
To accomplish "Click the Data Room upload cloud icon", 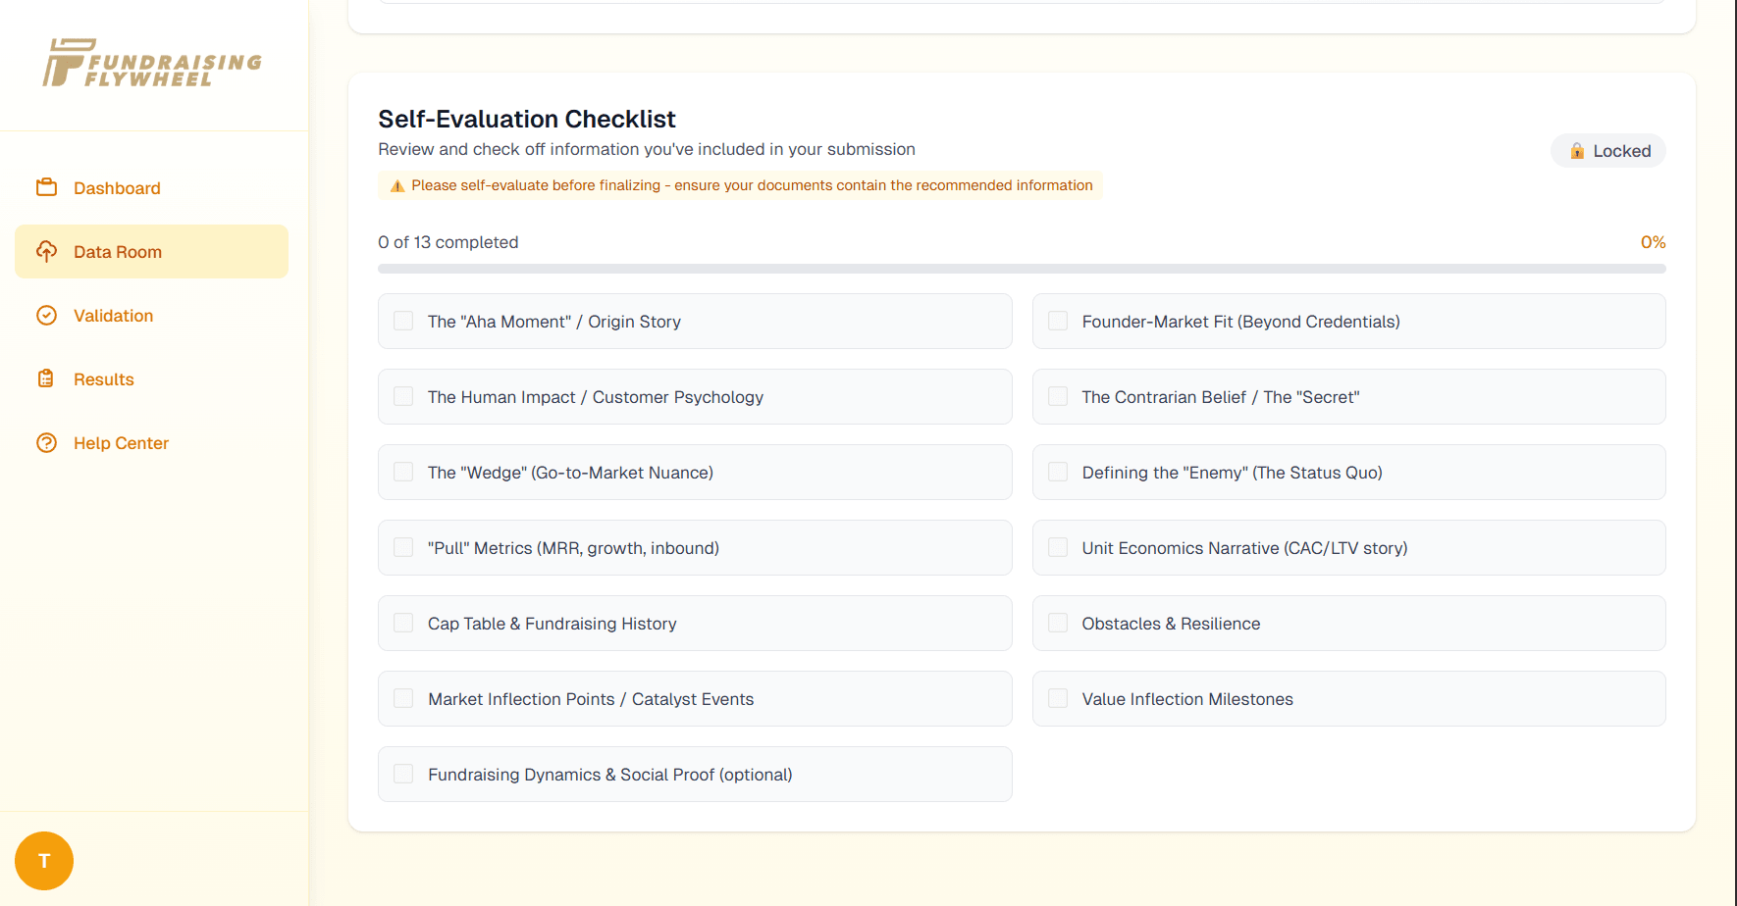I will pyautogui.click(x=46, y=251).
